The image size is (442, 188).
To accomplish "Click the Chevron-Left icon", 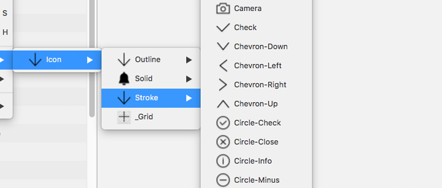I will click(x=223, y=65).
